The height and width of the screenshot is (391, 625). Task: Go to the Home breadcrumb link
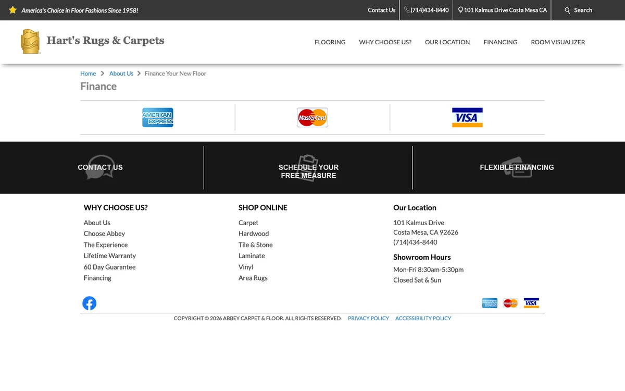click(x=88, y=74)
